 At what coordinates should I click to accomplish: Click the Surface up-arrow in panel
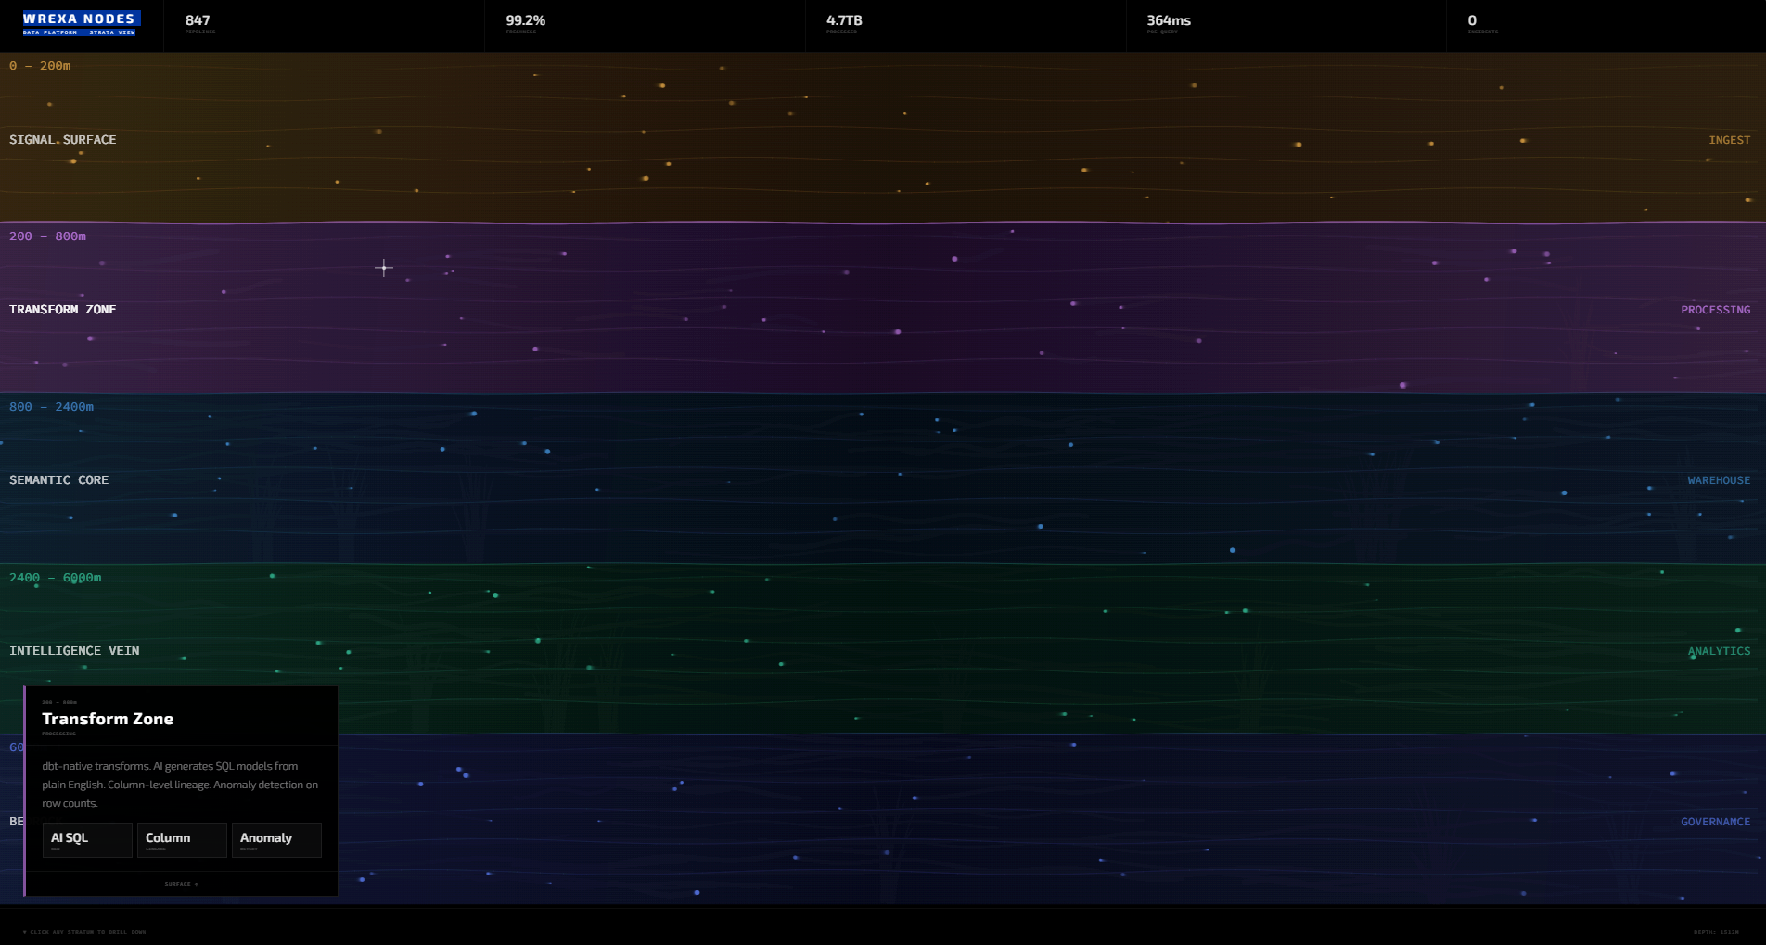coord(181,884)
